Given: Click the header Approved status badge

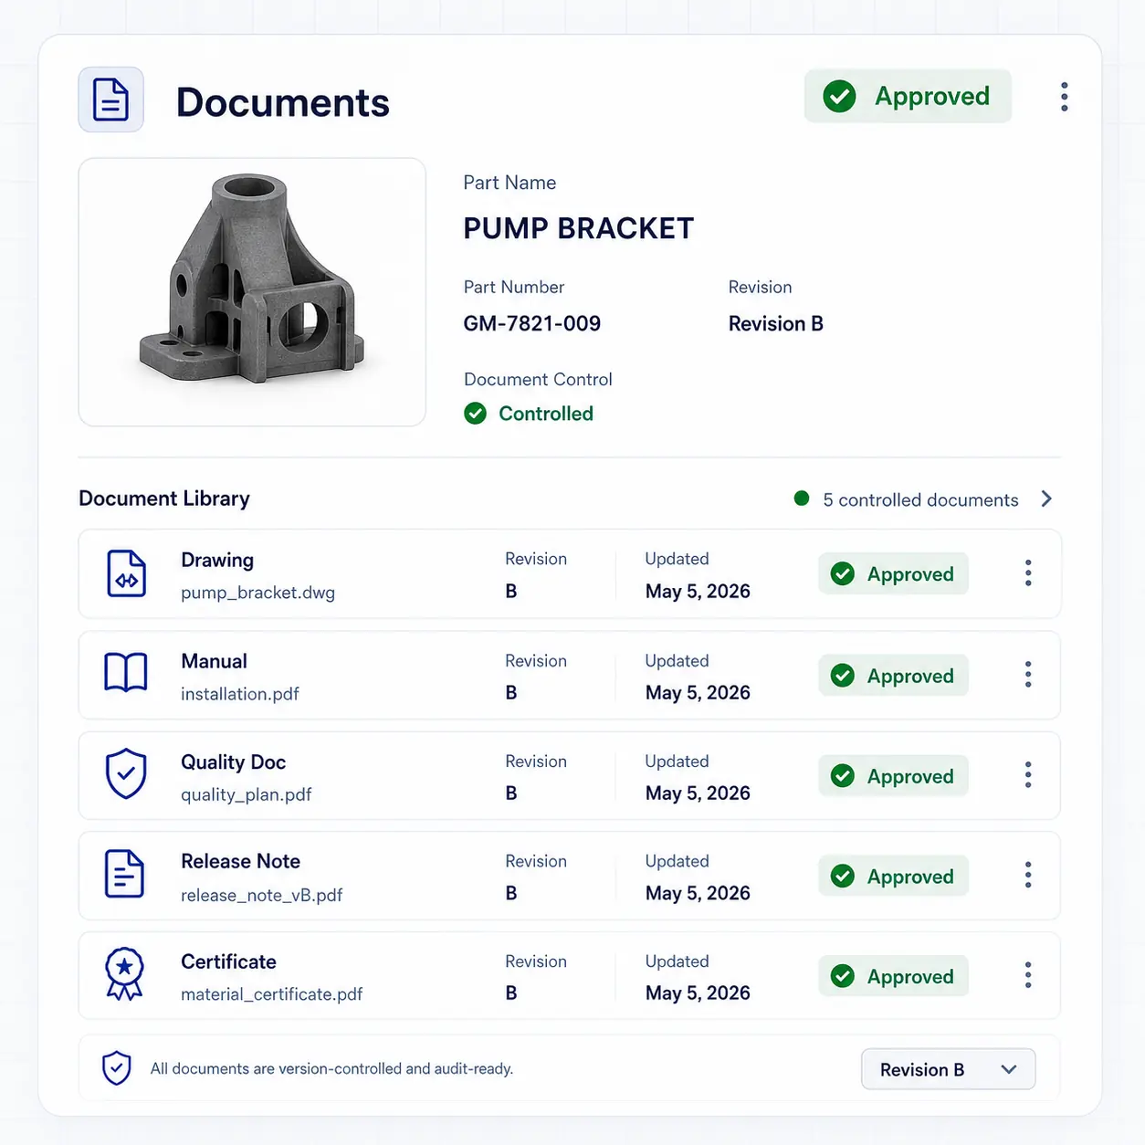Looking at the screenshot, I should [x=908, y=96].
